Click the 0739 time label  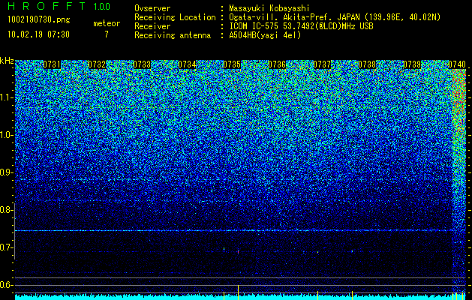(x=412, y=64)
